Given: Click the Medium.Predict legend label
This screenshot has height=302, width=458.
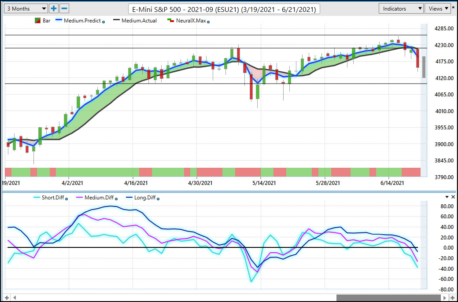Looking at the screenshot, I should click(x=82, y=21).
